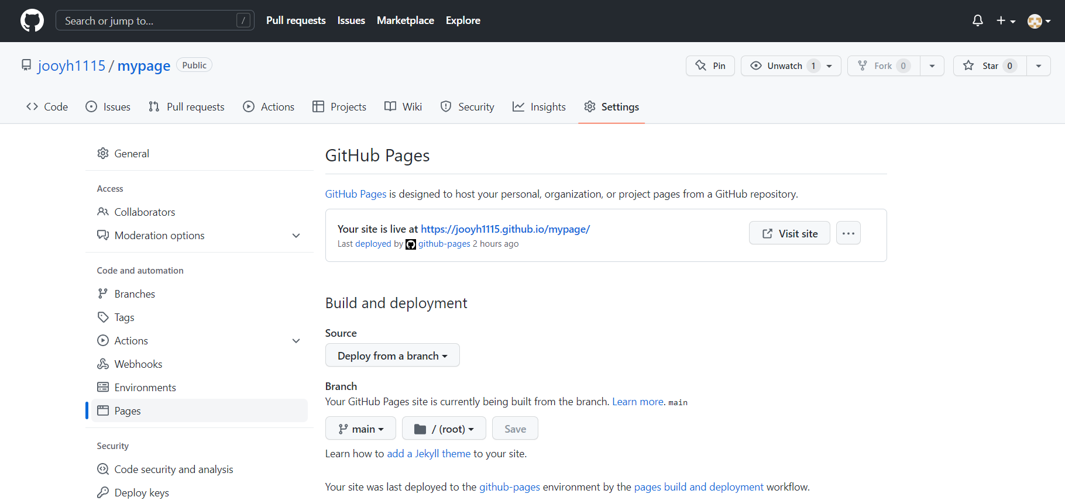This screenshot has height=504, width=1065.
Task: Open the add a Jekyll theme link
Action: click(429, 454)
